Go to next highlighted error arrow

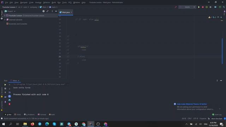(x=221, y=17)
